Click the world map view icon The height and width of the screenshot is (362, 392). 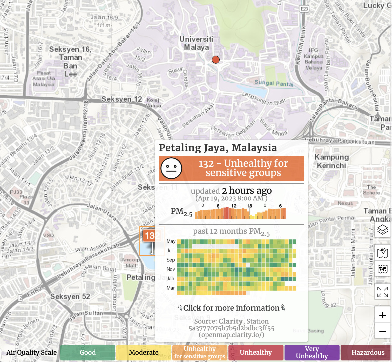(382, 269)
